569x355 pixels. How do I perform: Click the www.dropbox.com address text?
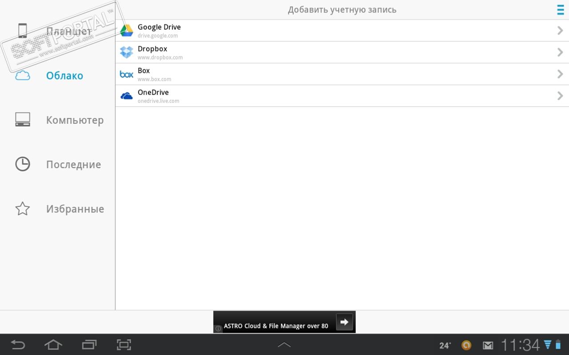[x=160, y=58]
